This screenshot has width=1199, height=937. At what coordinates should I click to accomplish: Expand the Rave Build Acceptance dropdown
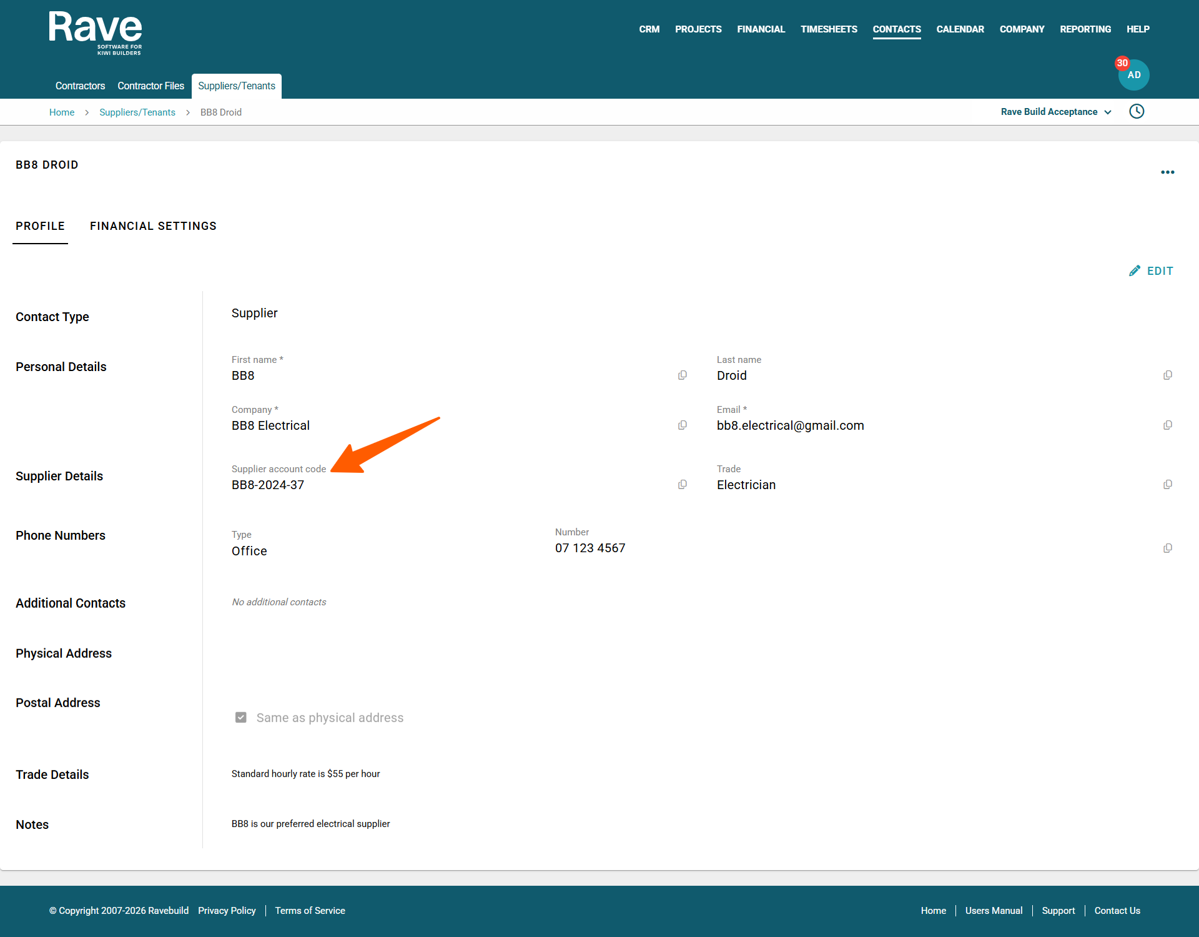tap(1055, 112)
